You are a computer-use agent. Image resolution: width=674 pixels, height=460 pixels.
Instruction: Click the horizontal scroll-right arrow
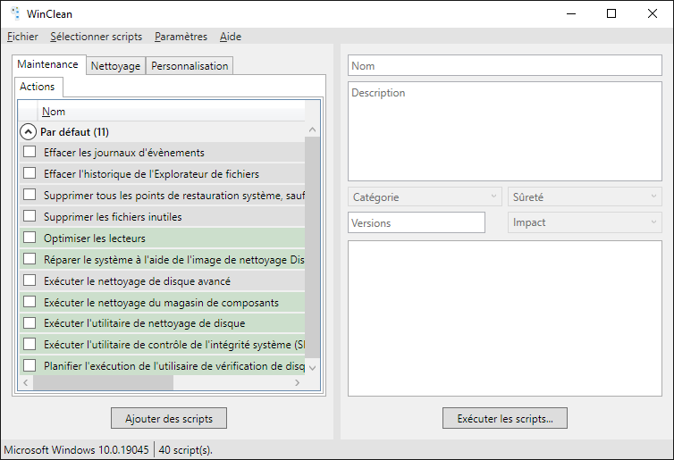pyautogui.click(x=298, y=382)
